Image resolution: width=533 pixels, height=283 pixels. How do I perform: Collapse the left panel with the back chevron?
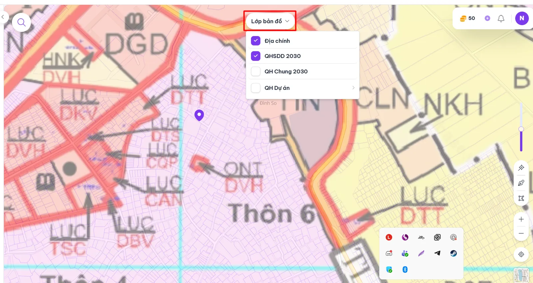click(x=3, y=17)
